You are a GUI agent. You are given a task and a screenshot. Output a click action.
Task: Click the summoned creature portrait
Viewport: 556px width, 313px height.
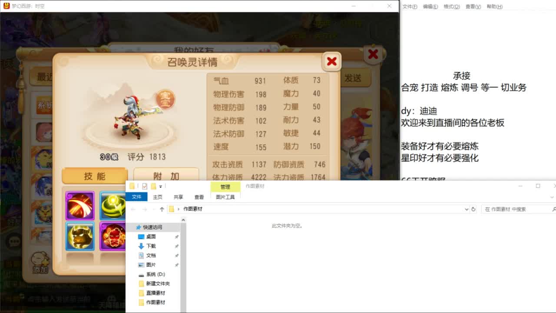[132, 117]
